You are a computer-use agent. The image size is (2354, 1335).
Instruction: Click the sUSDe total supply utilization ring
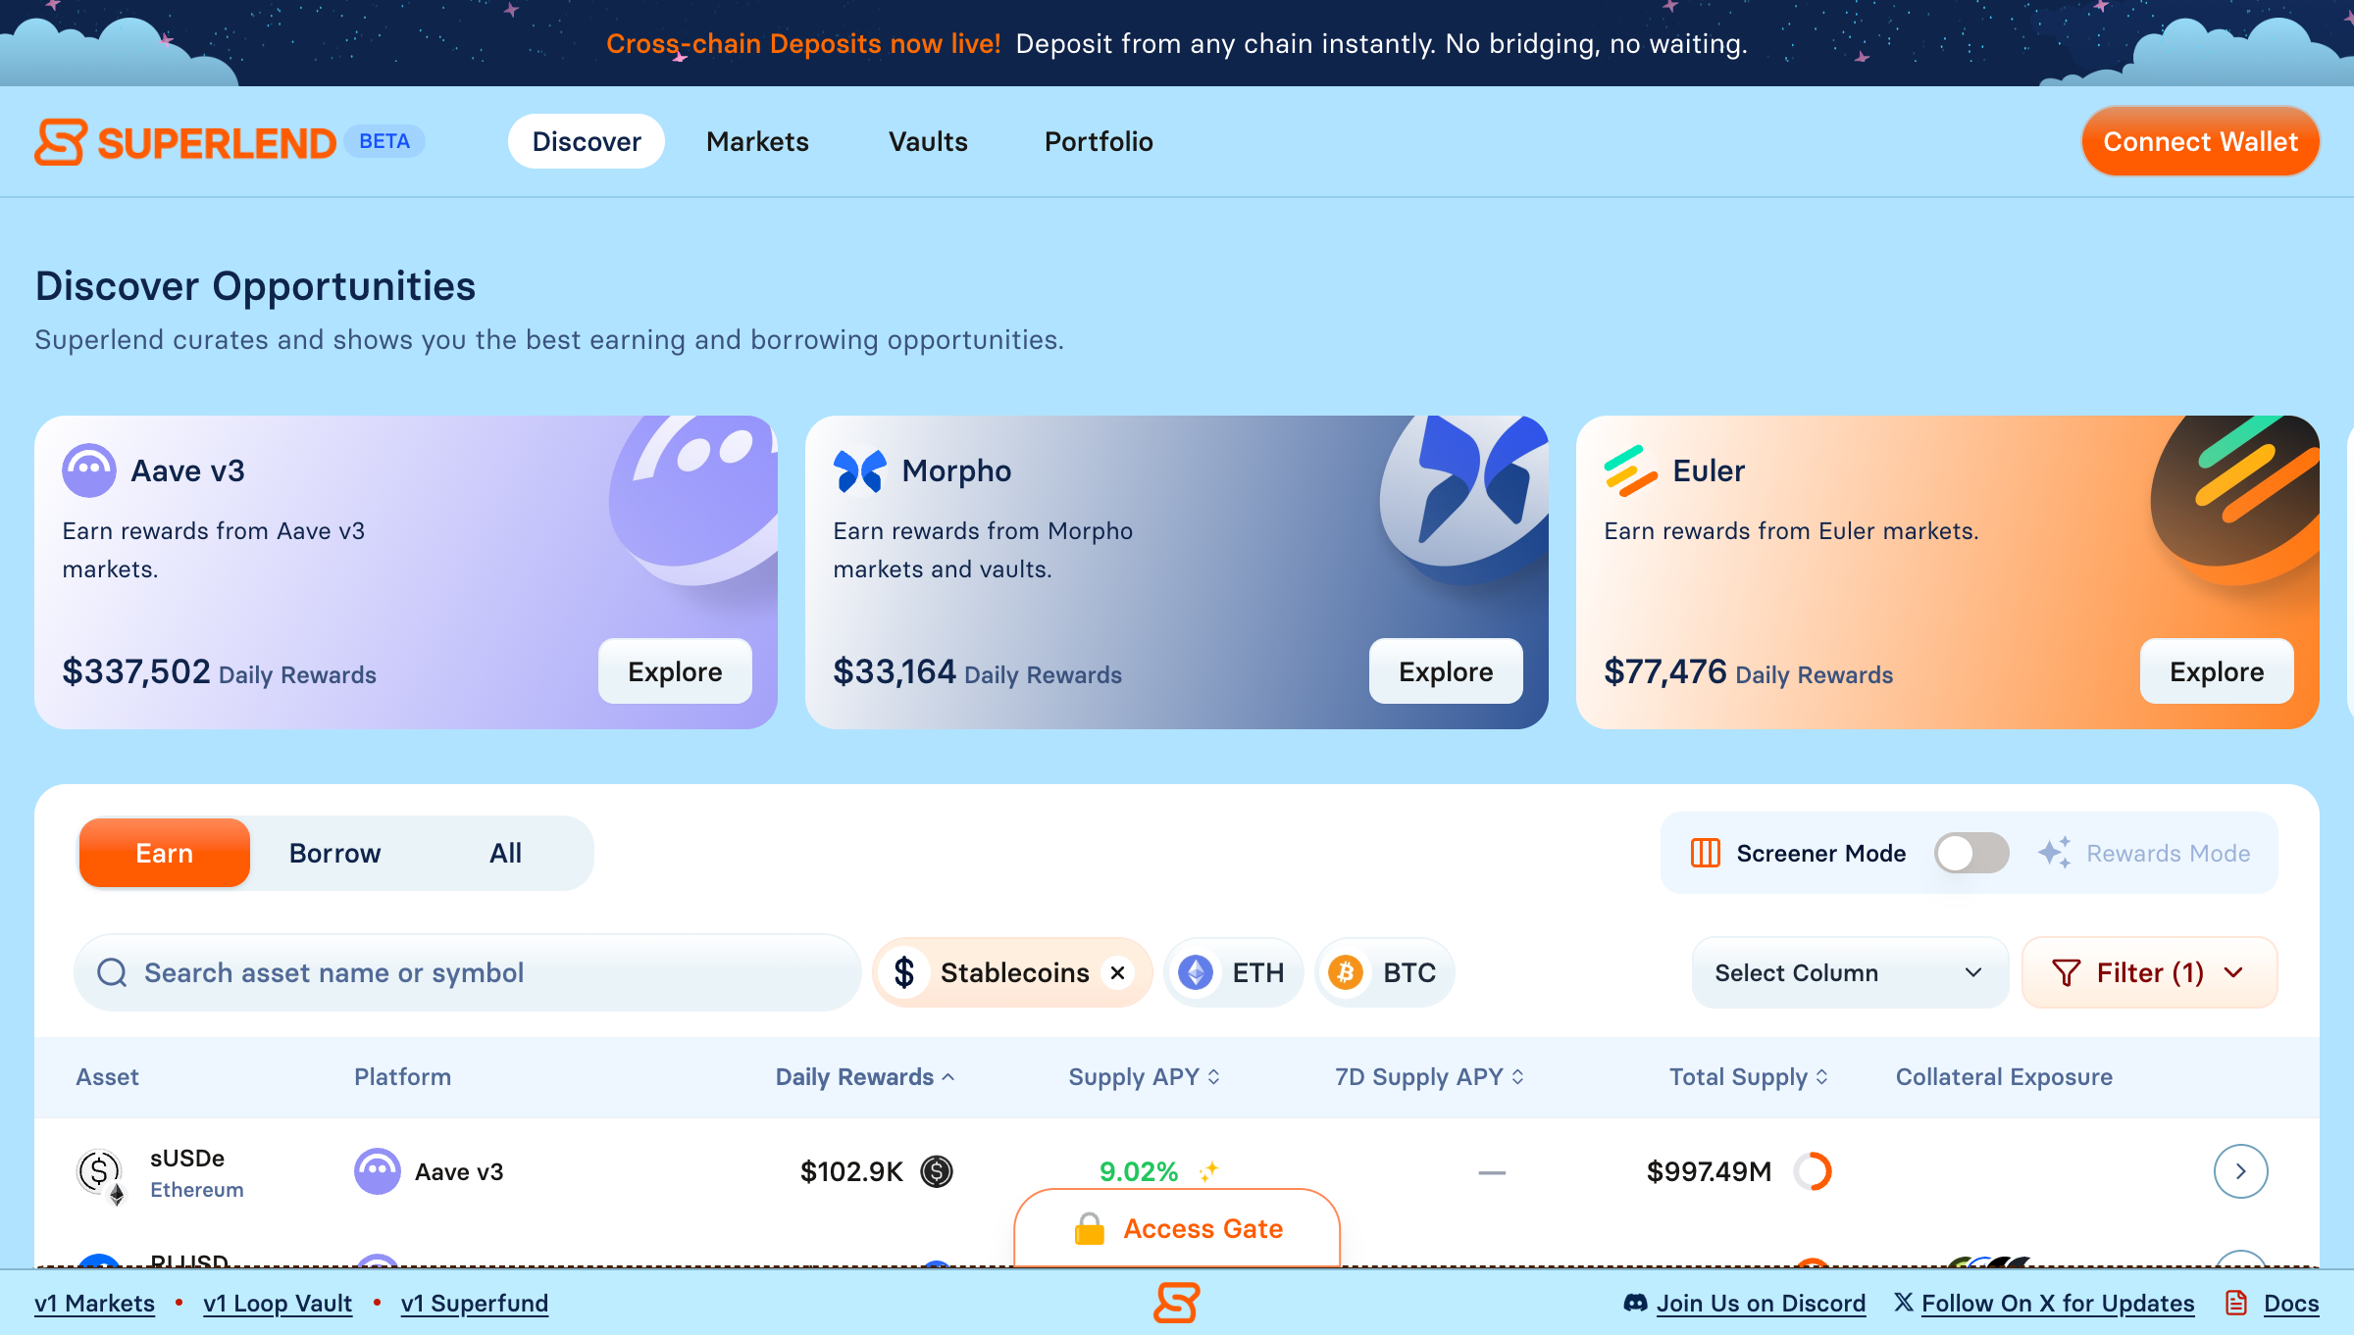pos(1813,1171)
